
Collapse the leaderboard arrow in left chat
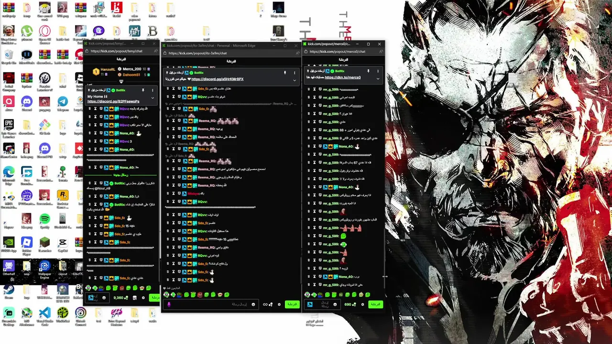(121, 82)
